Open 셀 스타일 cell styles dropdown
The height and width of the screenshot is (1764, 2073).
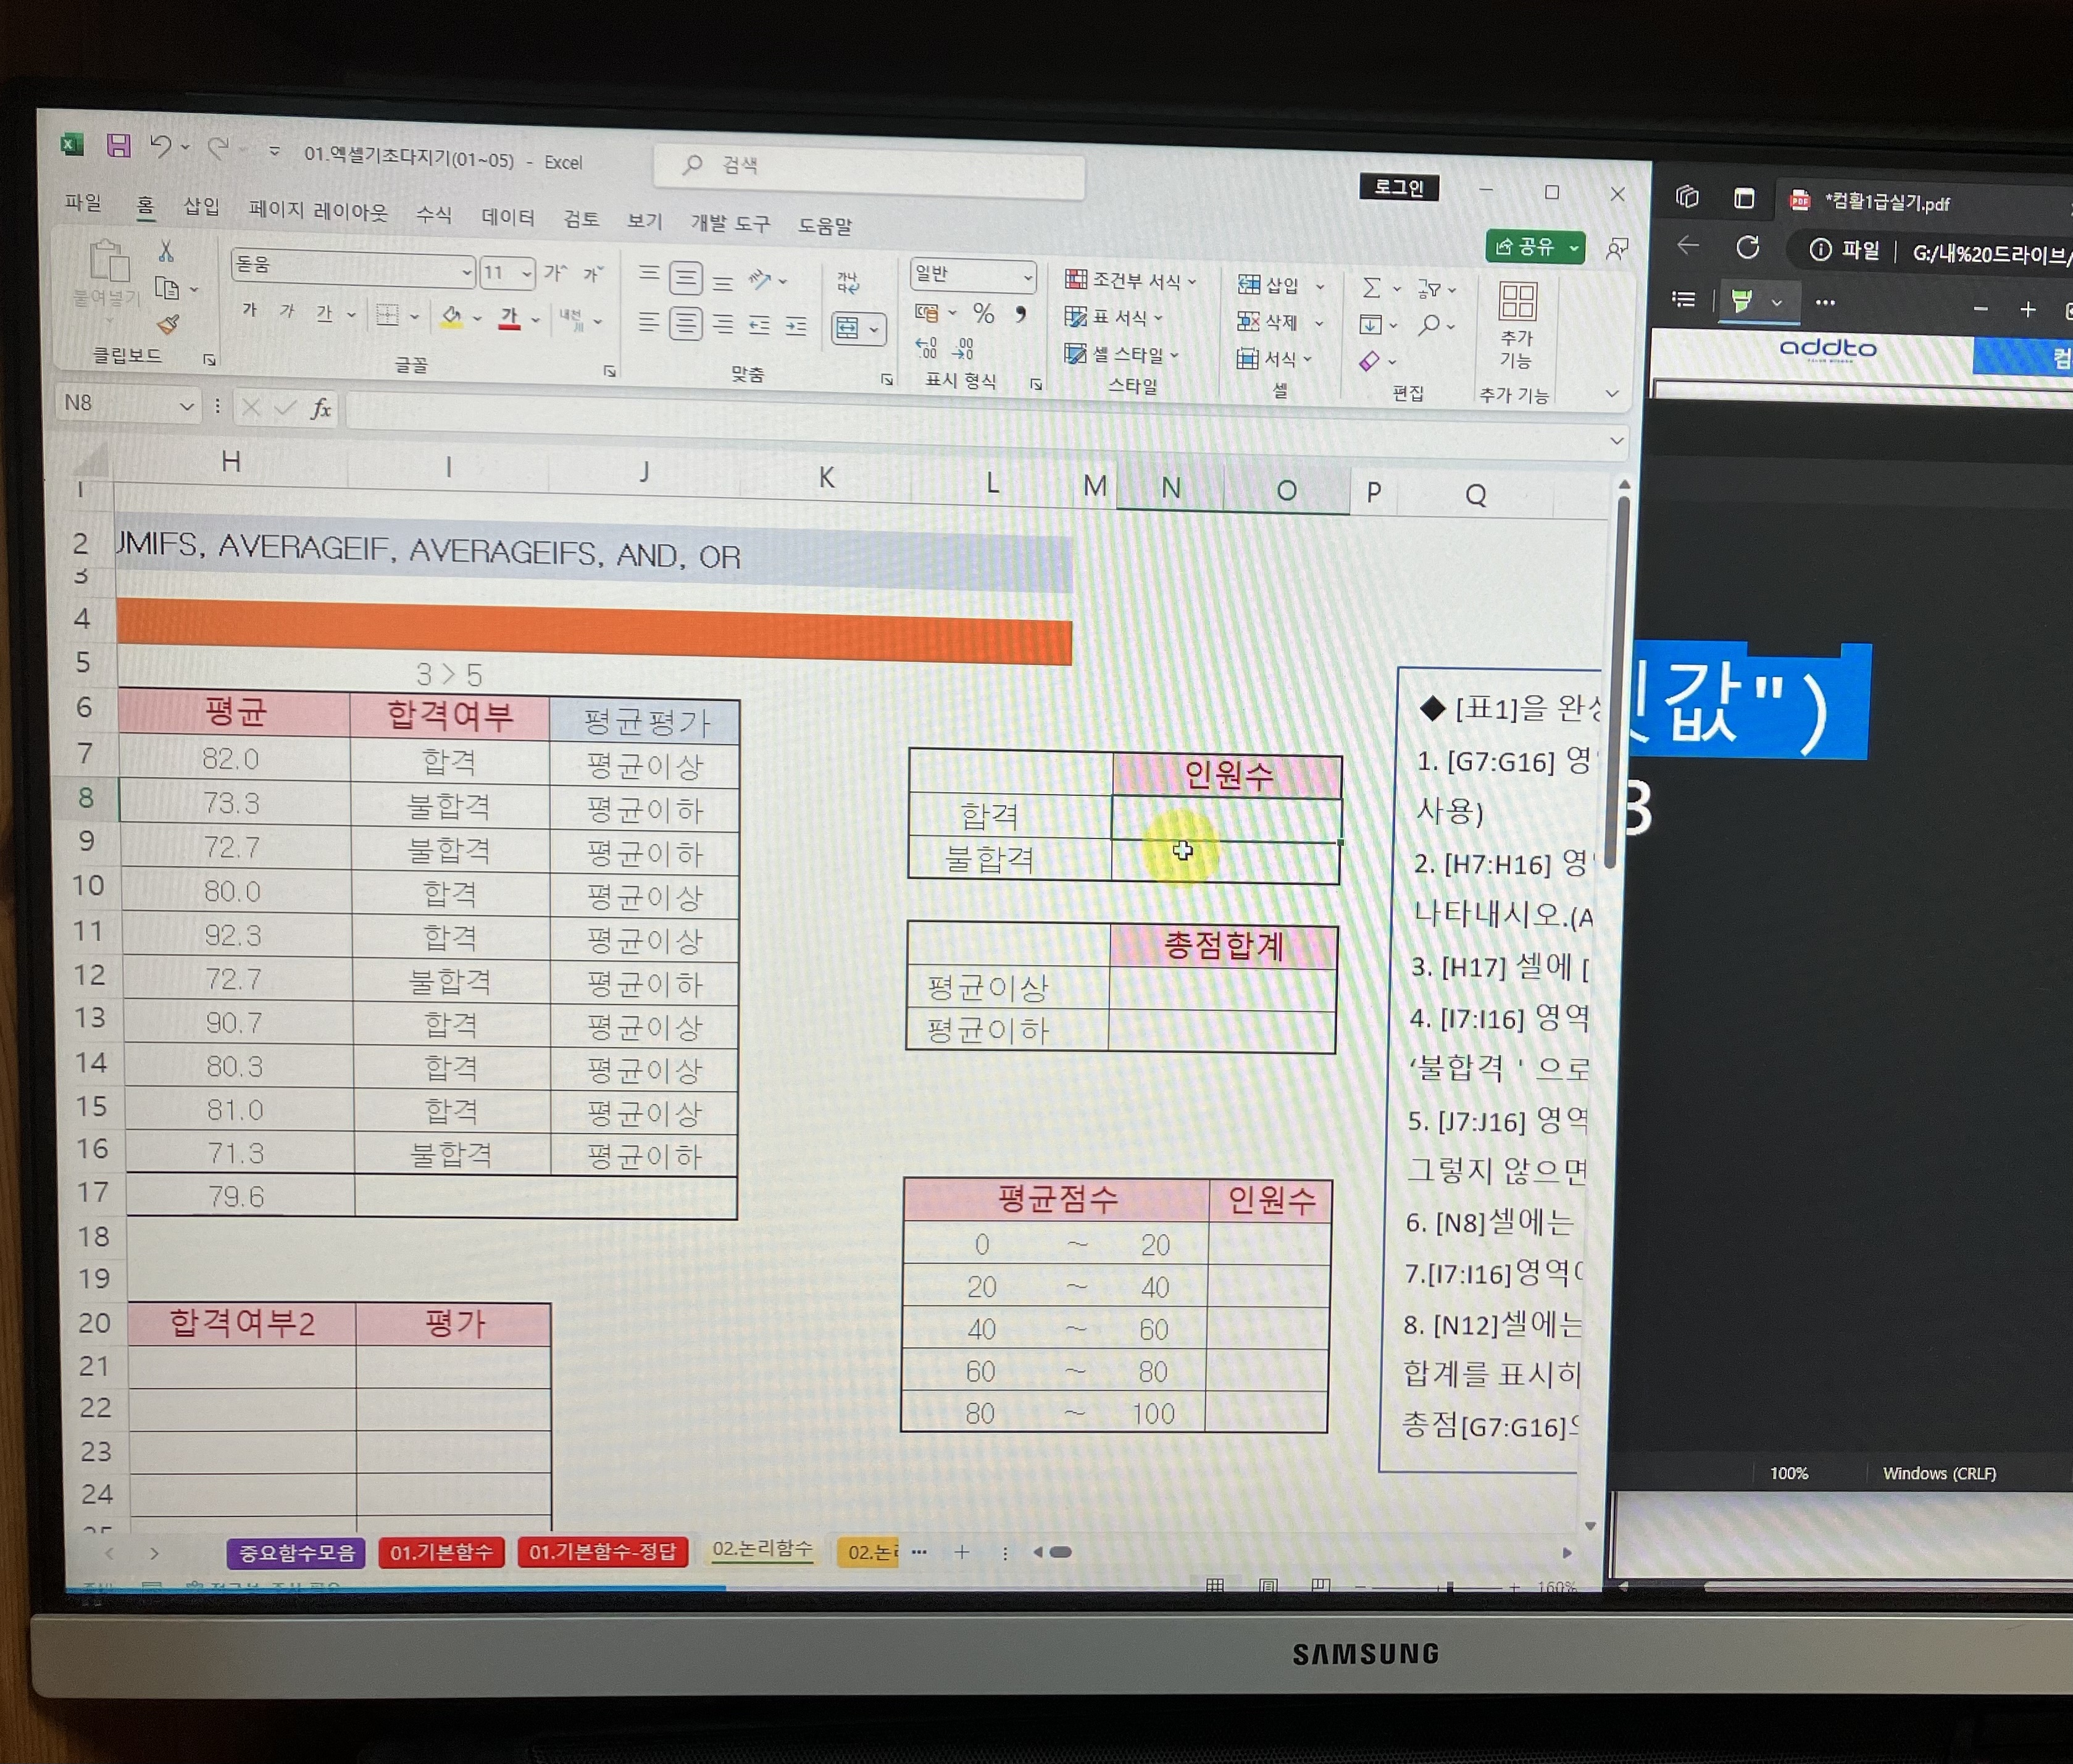click(x=1122, y=354)
